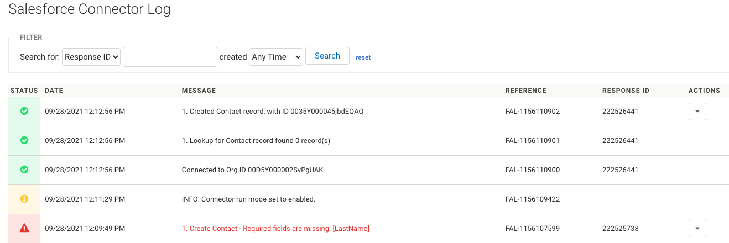
Task: Open the Response ID search field dropdown
Action: point(91,57)
